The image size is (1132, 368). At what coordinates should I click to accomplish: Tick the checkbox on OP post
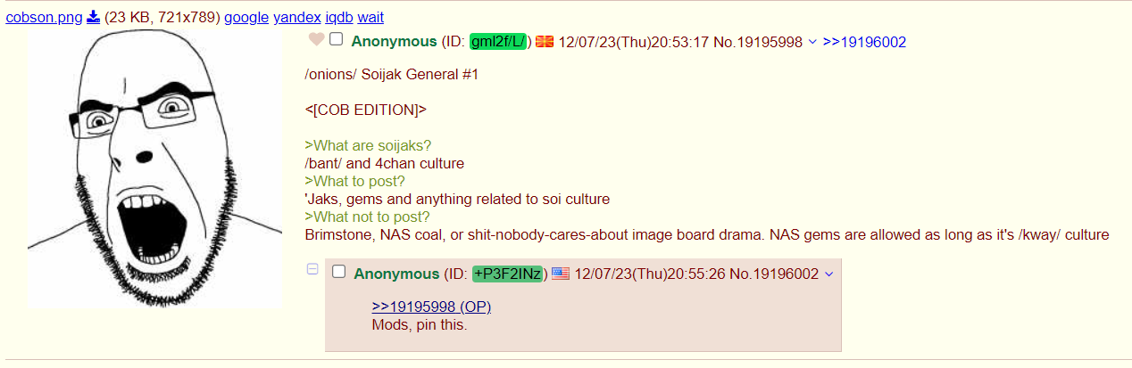point(337,39)
